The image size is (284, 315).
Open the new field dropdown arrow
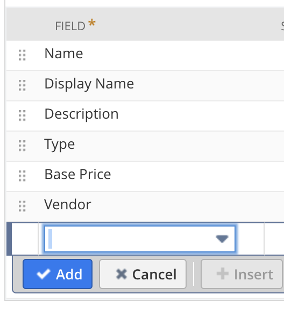tap(222, 239)
